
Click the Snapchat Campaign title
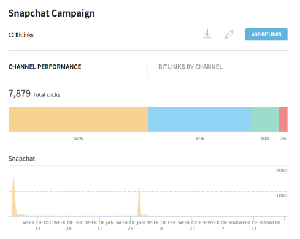[x=52, y=13]
